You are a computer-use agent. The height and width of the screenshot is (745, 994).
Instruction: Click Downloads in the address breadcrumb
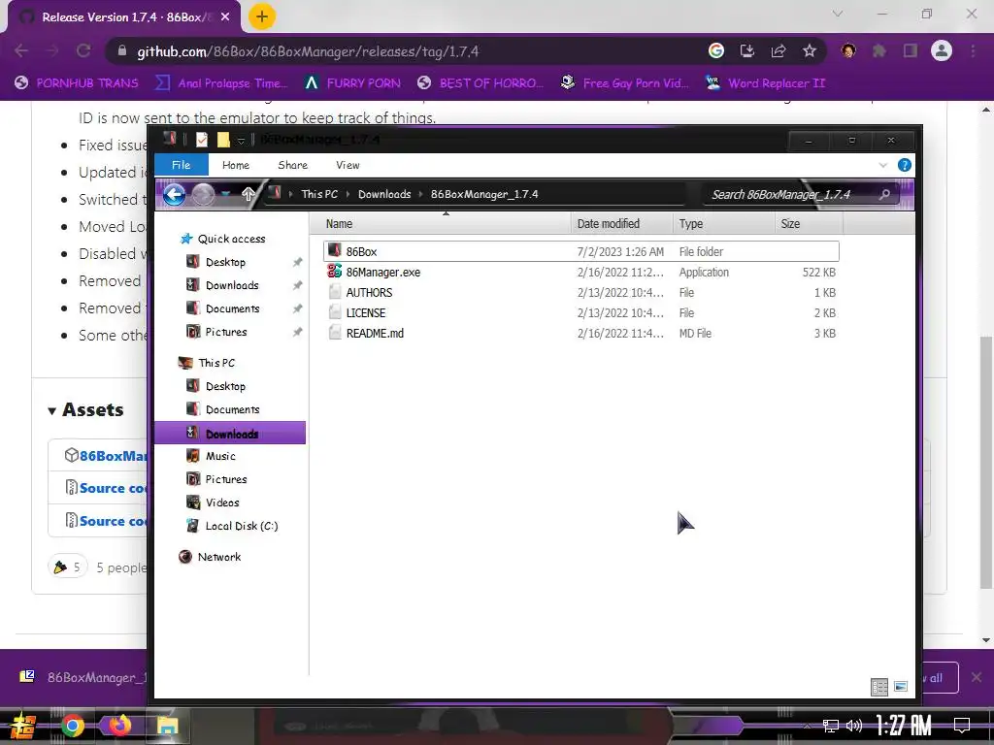point(384,194)
